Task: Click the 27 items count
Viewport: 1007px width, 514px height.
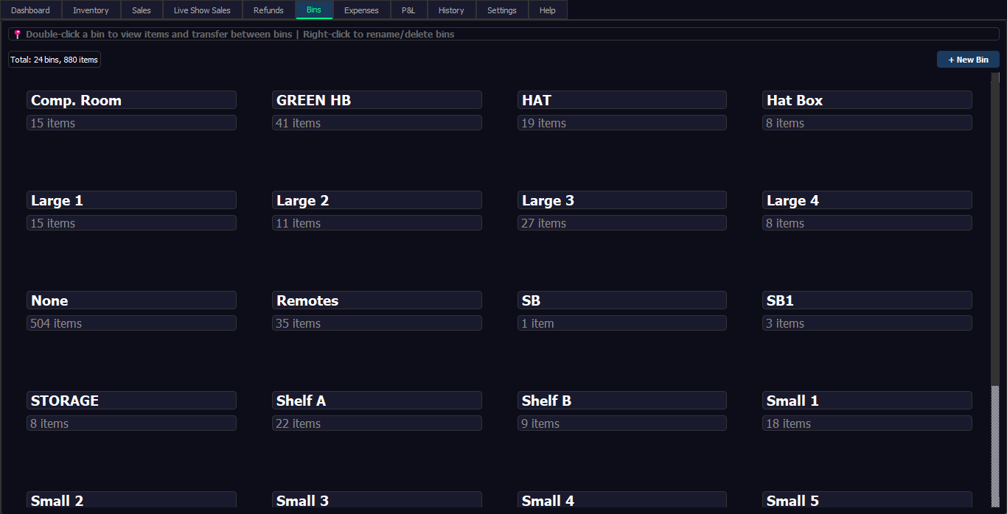Action: click(622, 223)
